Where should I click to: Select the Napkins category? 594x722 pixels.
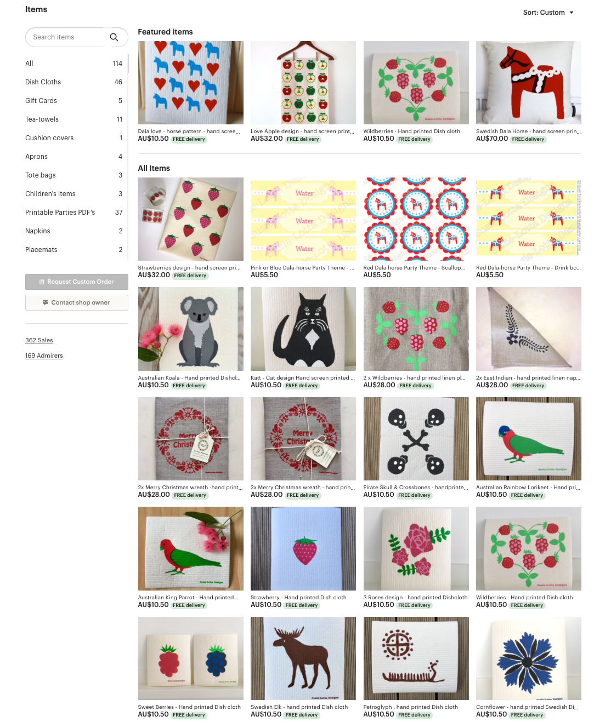(73, 231)
